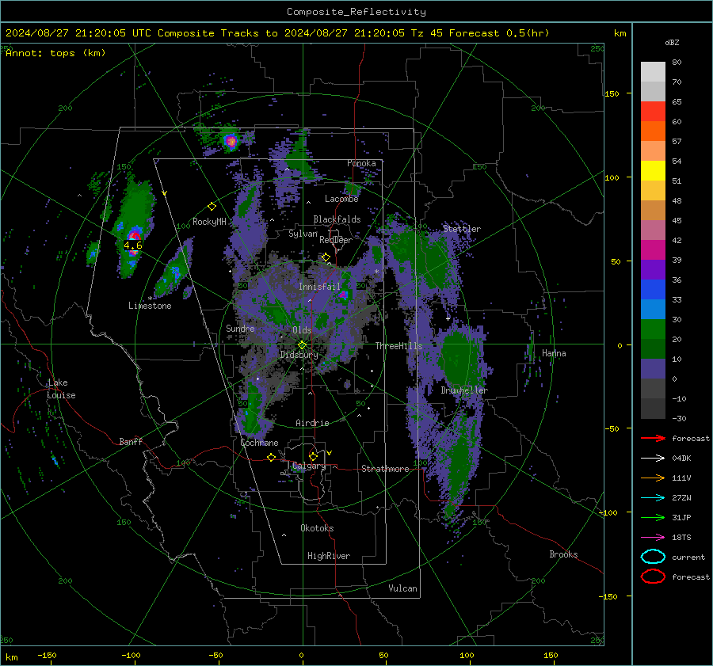The height and width of the screenshot is (666, 713).
Task: Click the Sundre label
Action: [x=240, y=329]
